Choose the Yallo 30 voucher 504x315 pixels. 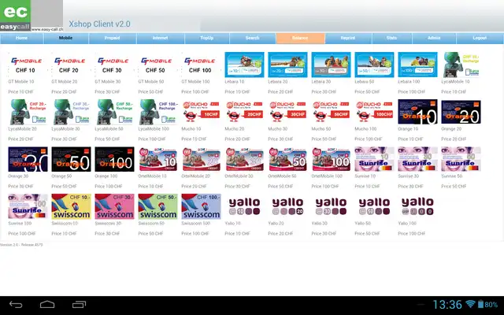[x=331, y=206]
